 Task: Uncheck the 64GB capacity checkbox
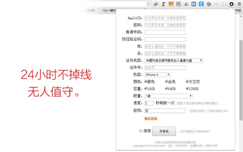pyautogui.click(x=166, y=89)
